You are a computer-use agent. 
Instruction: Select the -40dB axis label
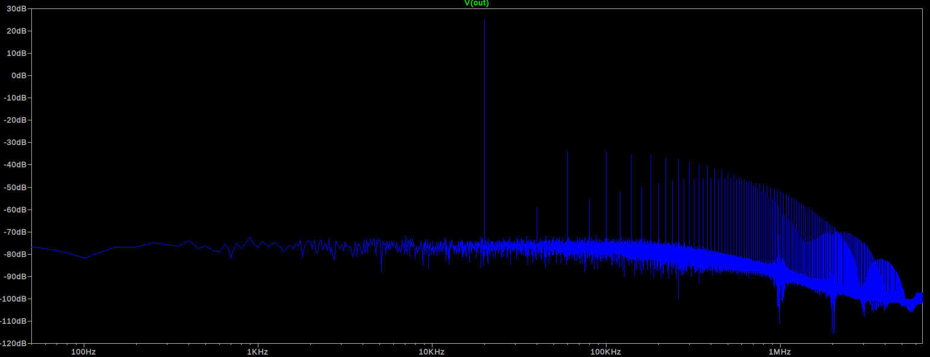[16, 164]
